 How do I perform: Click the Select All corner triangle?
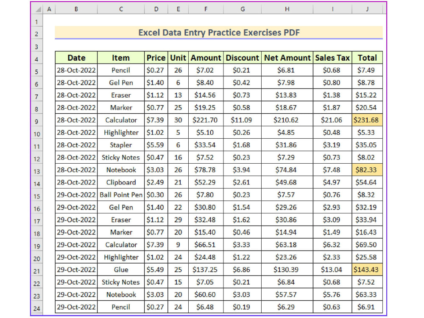point(38,9)
